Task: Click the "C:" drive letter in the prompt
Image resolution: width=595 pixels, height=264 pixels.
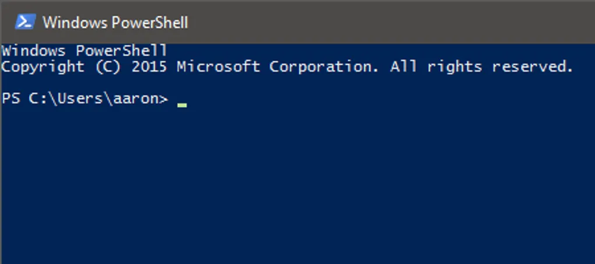Action: click(x=38, y=99)
